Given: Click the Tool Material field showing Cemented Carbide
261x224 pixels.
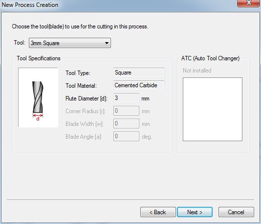Looking at the screenshot, I should click(139, 85).
